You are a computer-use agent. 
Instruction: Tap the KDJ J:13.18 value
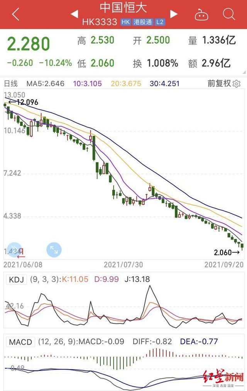[137, 279]
